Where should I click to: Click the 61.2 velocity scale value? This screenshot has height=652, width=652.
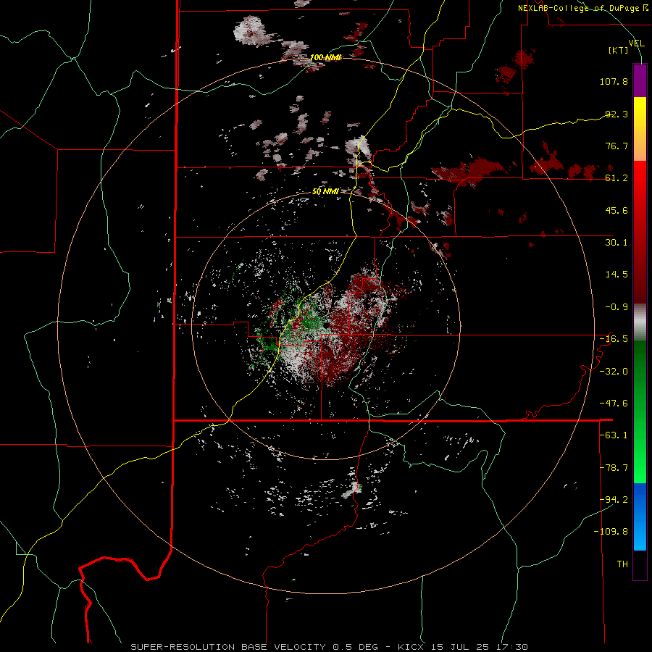(x=617, y=178)
